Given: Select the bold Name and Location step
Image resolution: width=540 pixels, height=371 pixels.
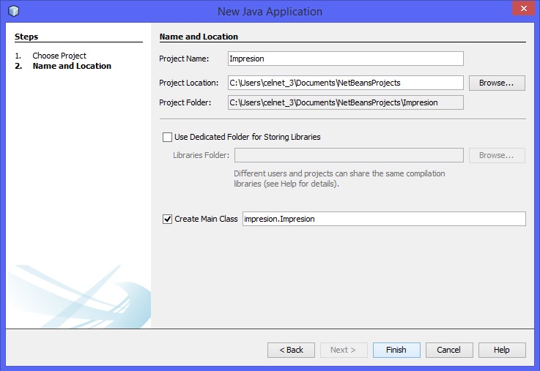Looking at the screenshot, I should [x=72, y=66].
